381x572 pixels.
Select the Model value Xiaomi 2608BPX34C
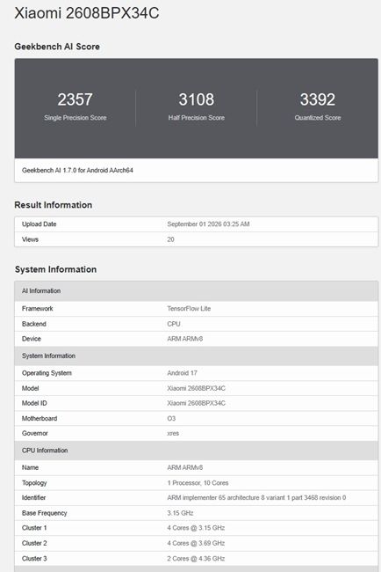[196, 388]
